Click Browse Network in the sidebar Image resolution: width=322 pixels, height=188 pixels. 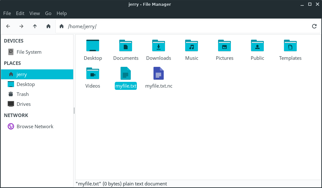[x=35, y=126]
